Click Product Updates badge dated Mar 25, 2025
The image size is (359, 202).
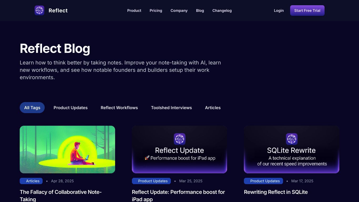point(151,181)
